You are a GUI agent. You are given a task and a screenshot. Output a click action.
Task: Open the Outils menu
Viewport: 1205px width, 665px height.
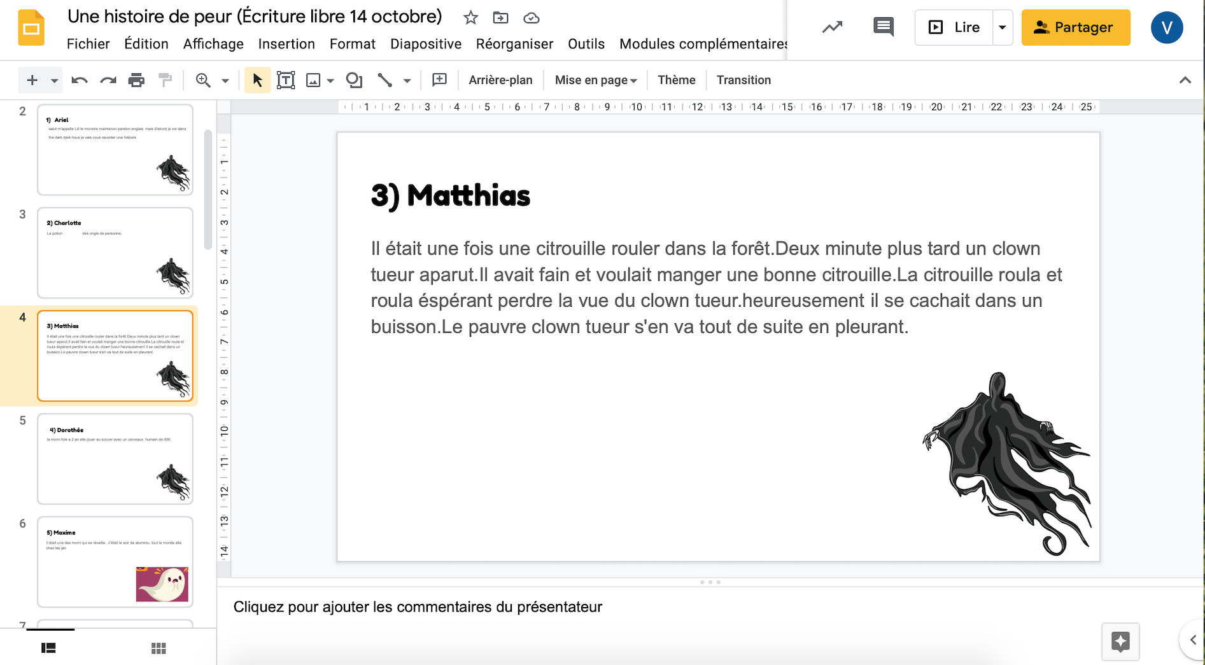click(586, 44)
